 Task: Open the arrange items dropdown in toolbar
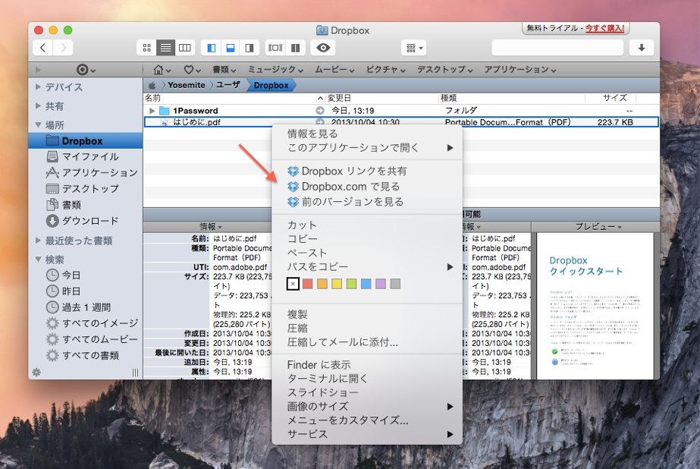pos(414,48)
